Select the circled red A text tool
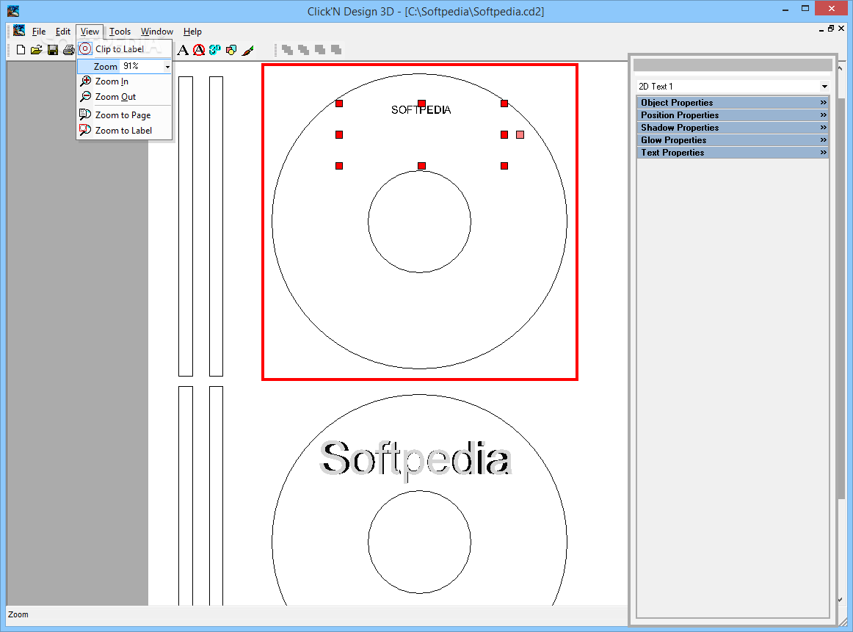This screenshot has width=853, height=632. tap(199, 50)
